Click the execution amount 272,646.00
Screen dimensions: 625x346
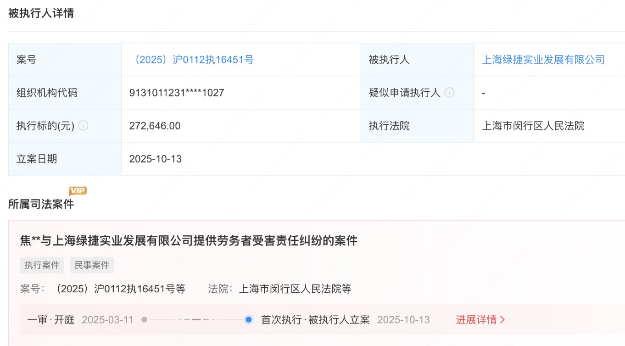tap(155, 126)
